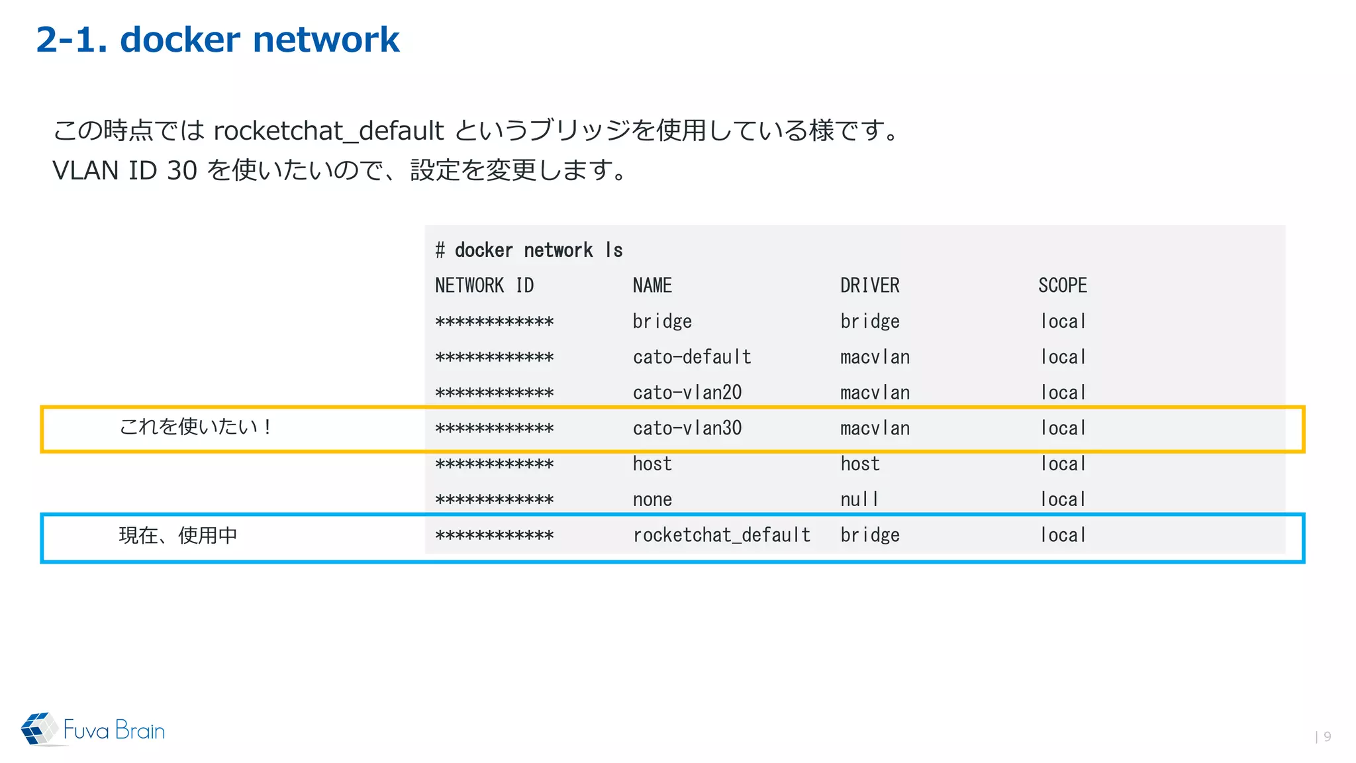Click 'bridge' driver in the rocketchat_default row

pyautogui.click(x=869, y=535)
